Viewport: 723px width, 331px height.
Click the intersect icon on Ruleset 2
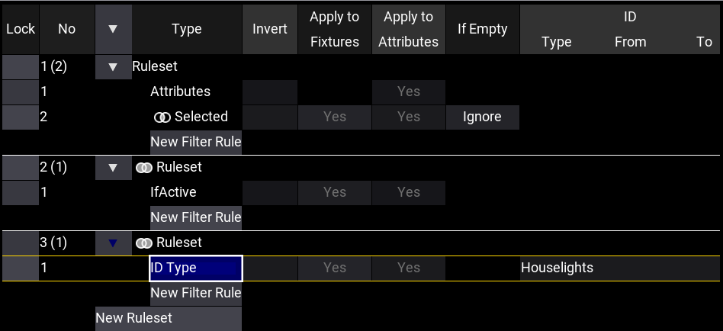click(x=143, y=167)
